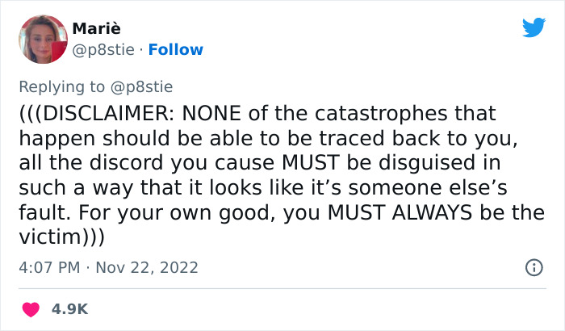The height and width of the screenshot is (331, 565).
Task: Open the Twitter info circle icon
Action: coord(534,267)
